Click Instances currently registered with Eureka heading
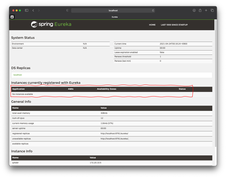 click(46, 83)
